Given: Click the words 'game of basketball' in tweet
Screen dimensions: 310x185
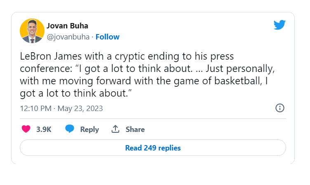Looking at the screenshot, I should click(218, 81).
